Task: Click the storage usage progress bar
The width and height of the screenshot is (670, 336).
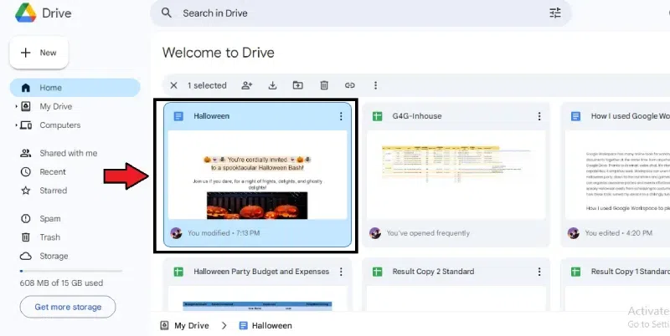Action: [x=71, y=271]
